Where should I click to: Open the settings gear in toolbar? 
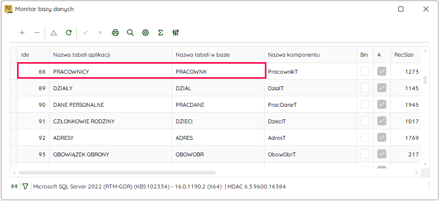pos(145,33)
